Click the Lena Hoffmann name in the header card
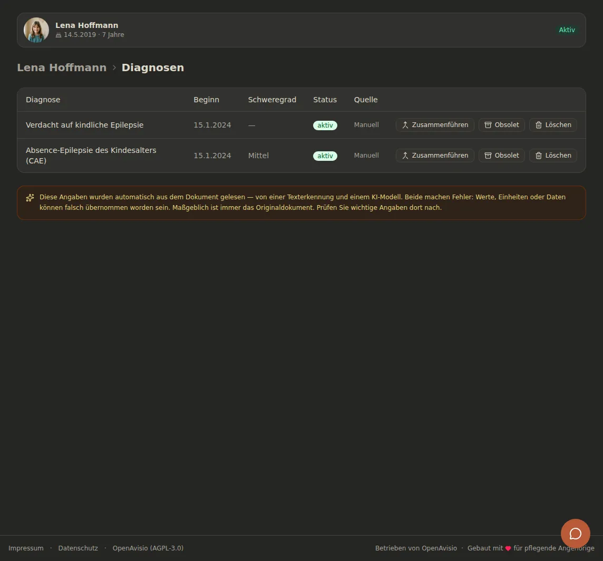Screen dimensions: 603x561 coord(86,25)
